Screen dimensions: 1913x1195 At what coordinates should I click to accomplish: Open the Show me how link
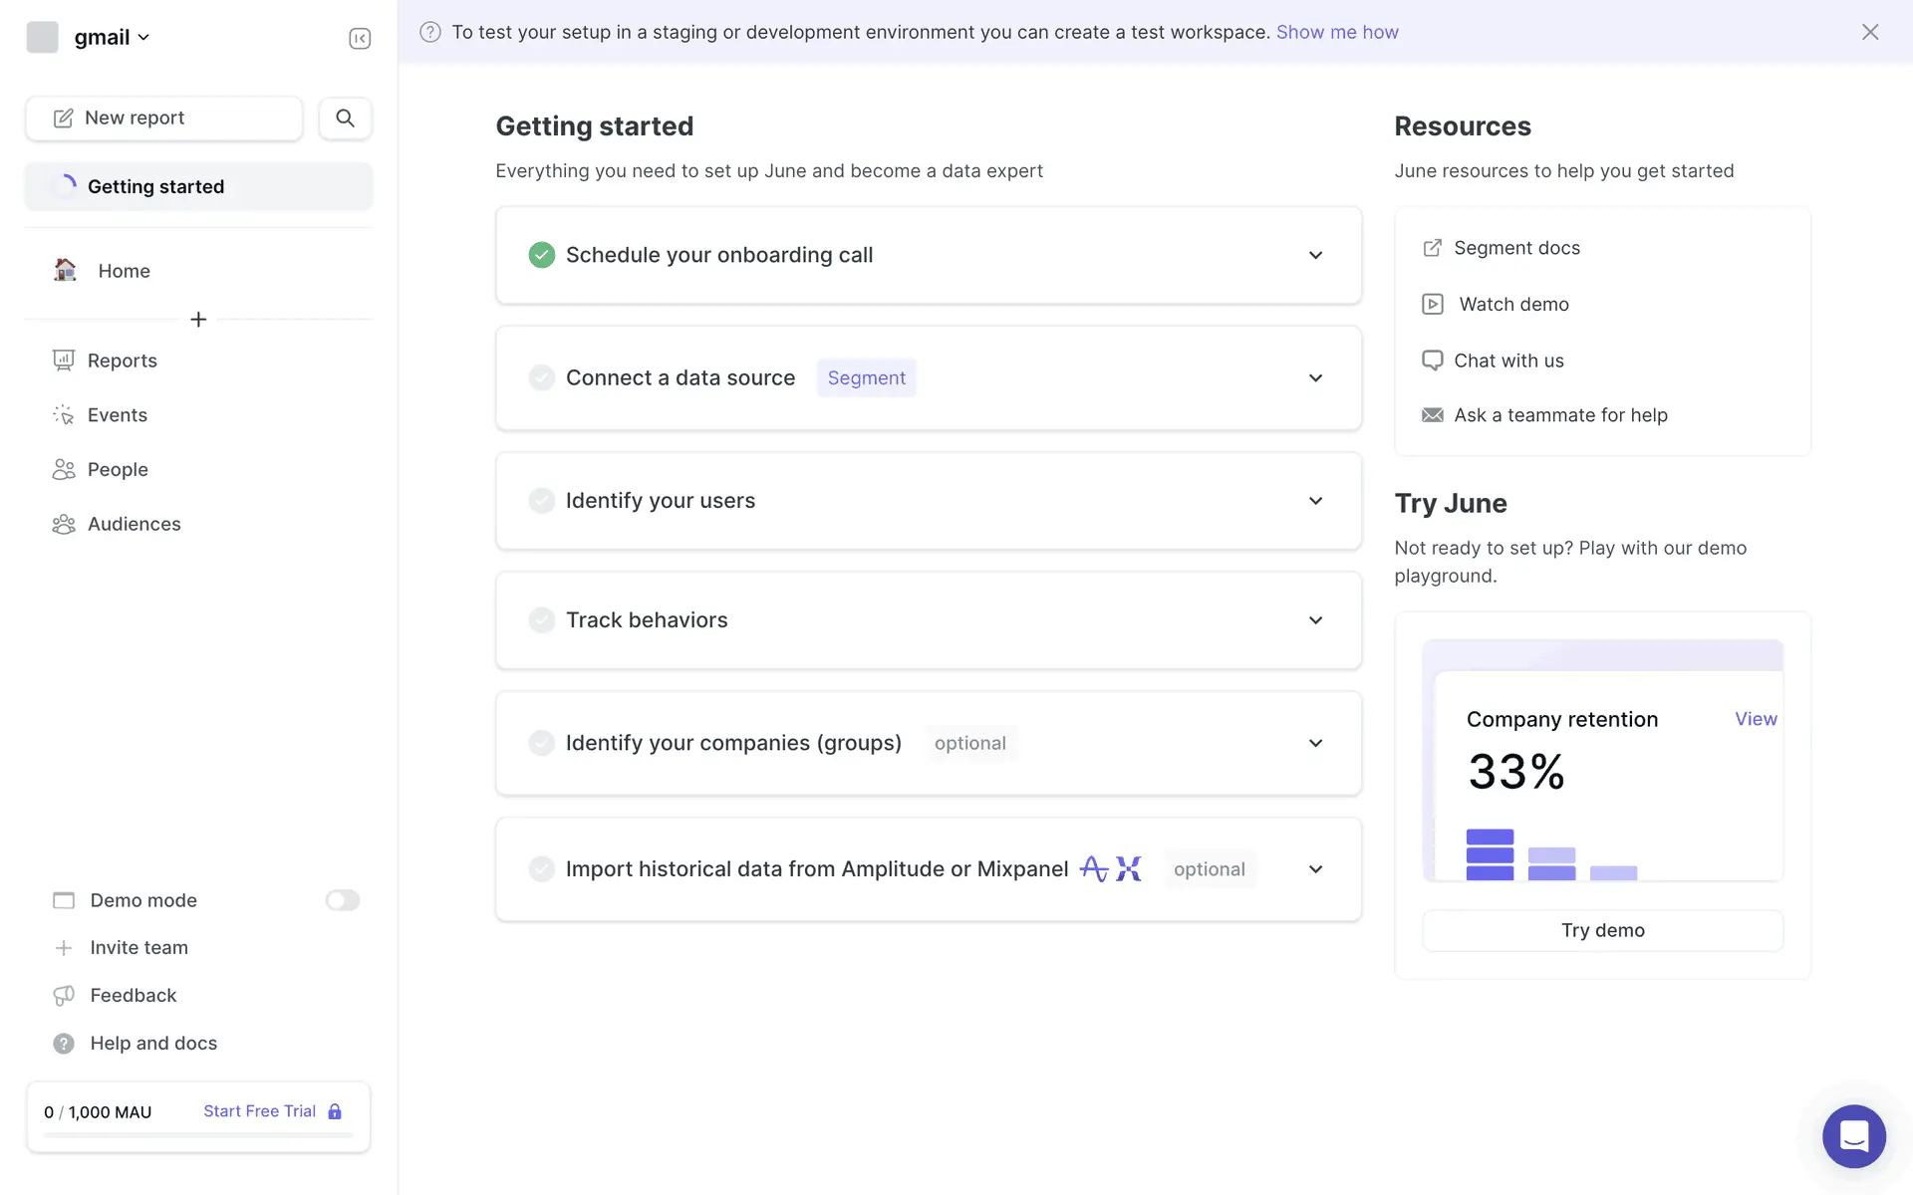pos(1337,32)
